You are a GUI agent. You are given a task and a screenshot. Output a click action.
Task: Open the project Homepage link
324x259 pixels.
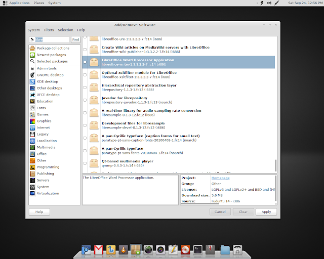pyautogui.click(x=221, y=178)
